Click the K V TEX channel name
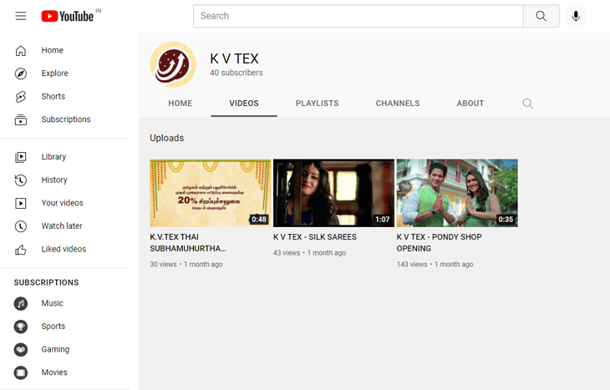The image size is (610, 390). [x=234, y=58]
